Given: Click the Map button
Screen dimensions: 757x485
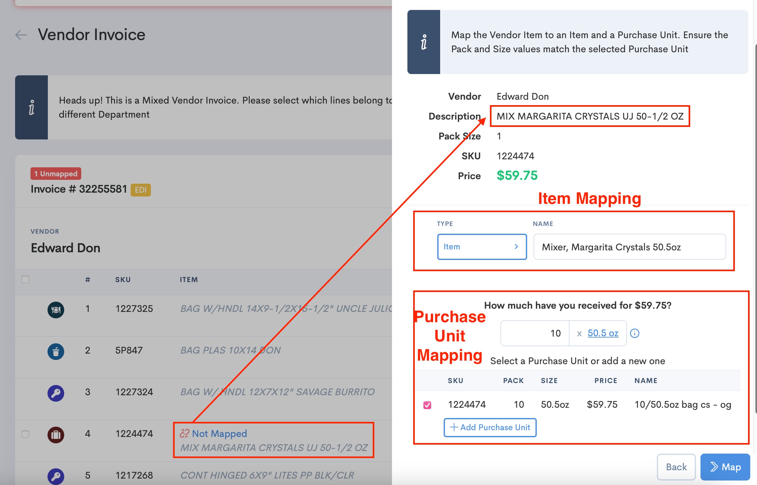Looking at the screenshot, I should (x=725, y=467).
